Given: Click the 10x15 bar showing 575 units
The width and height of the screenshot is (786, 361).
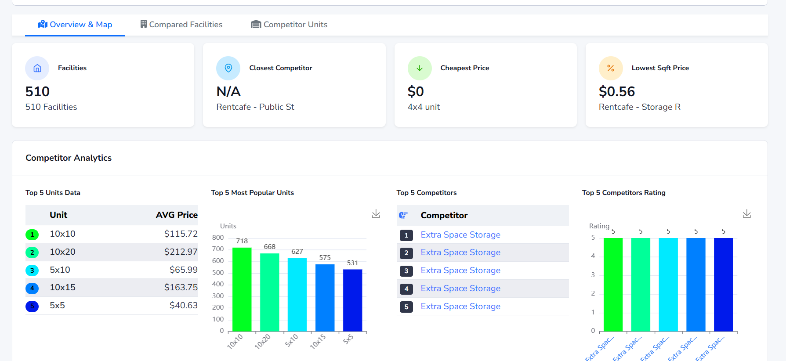Looking at the screenshot, I should click(325, 298).
